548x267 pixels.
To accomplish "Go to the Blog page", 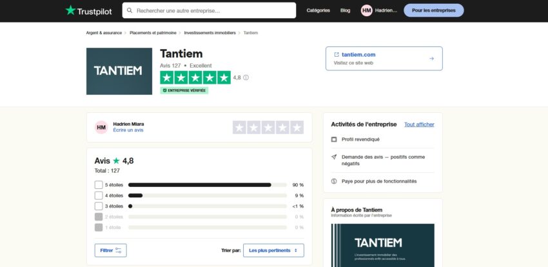I will coord(346,10).
